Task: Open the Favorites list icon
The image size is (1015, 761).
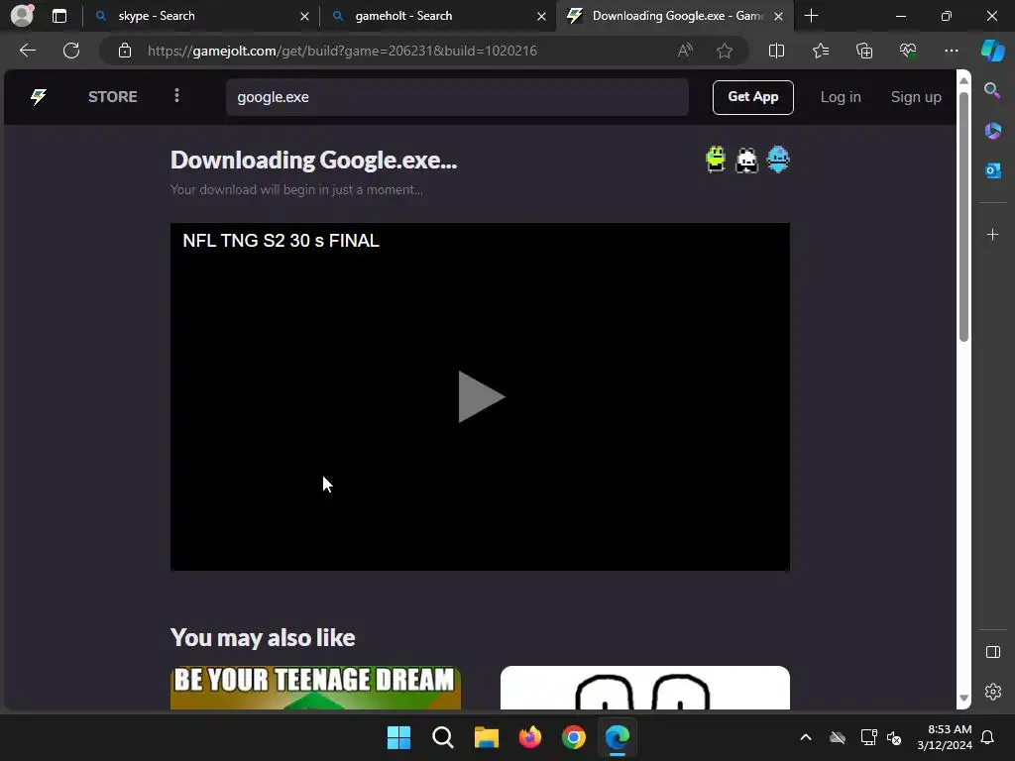Action: pyautogui.click(x=820, y=51)
